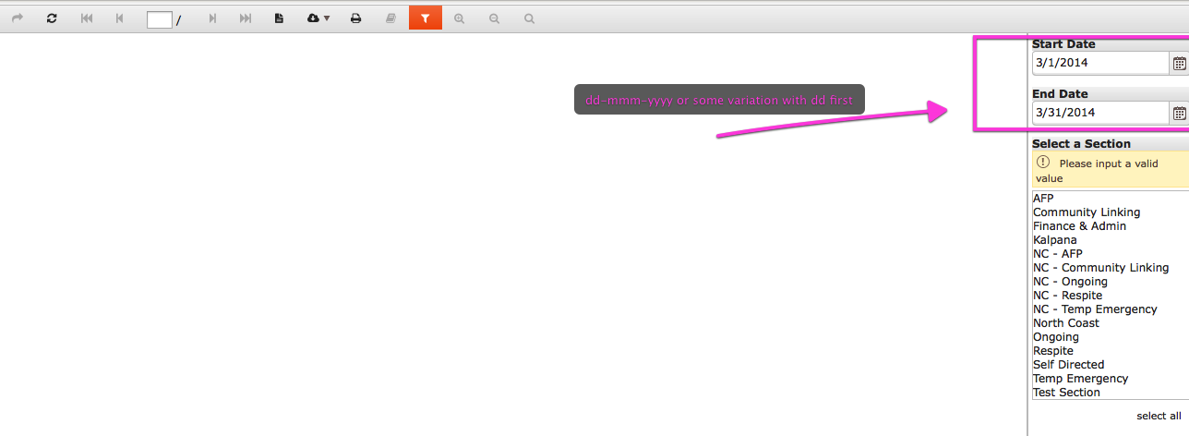Click the page number input box
Viewport: 1189px width, 436px height.
[160, 19]
